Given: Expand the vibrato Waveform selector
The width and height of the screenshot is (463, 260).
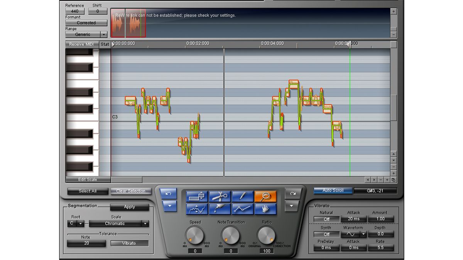Looking at the screenshot, I should 363,234.
